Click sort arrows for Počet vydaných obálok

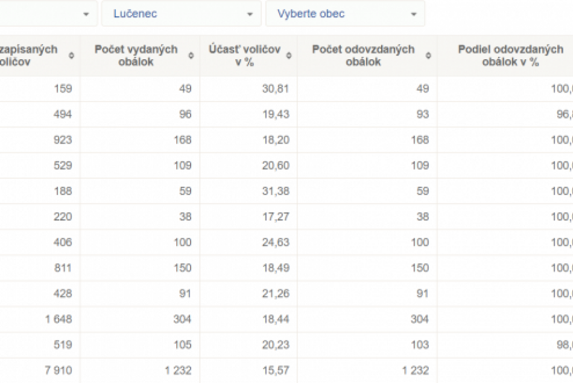coord(191,56)
